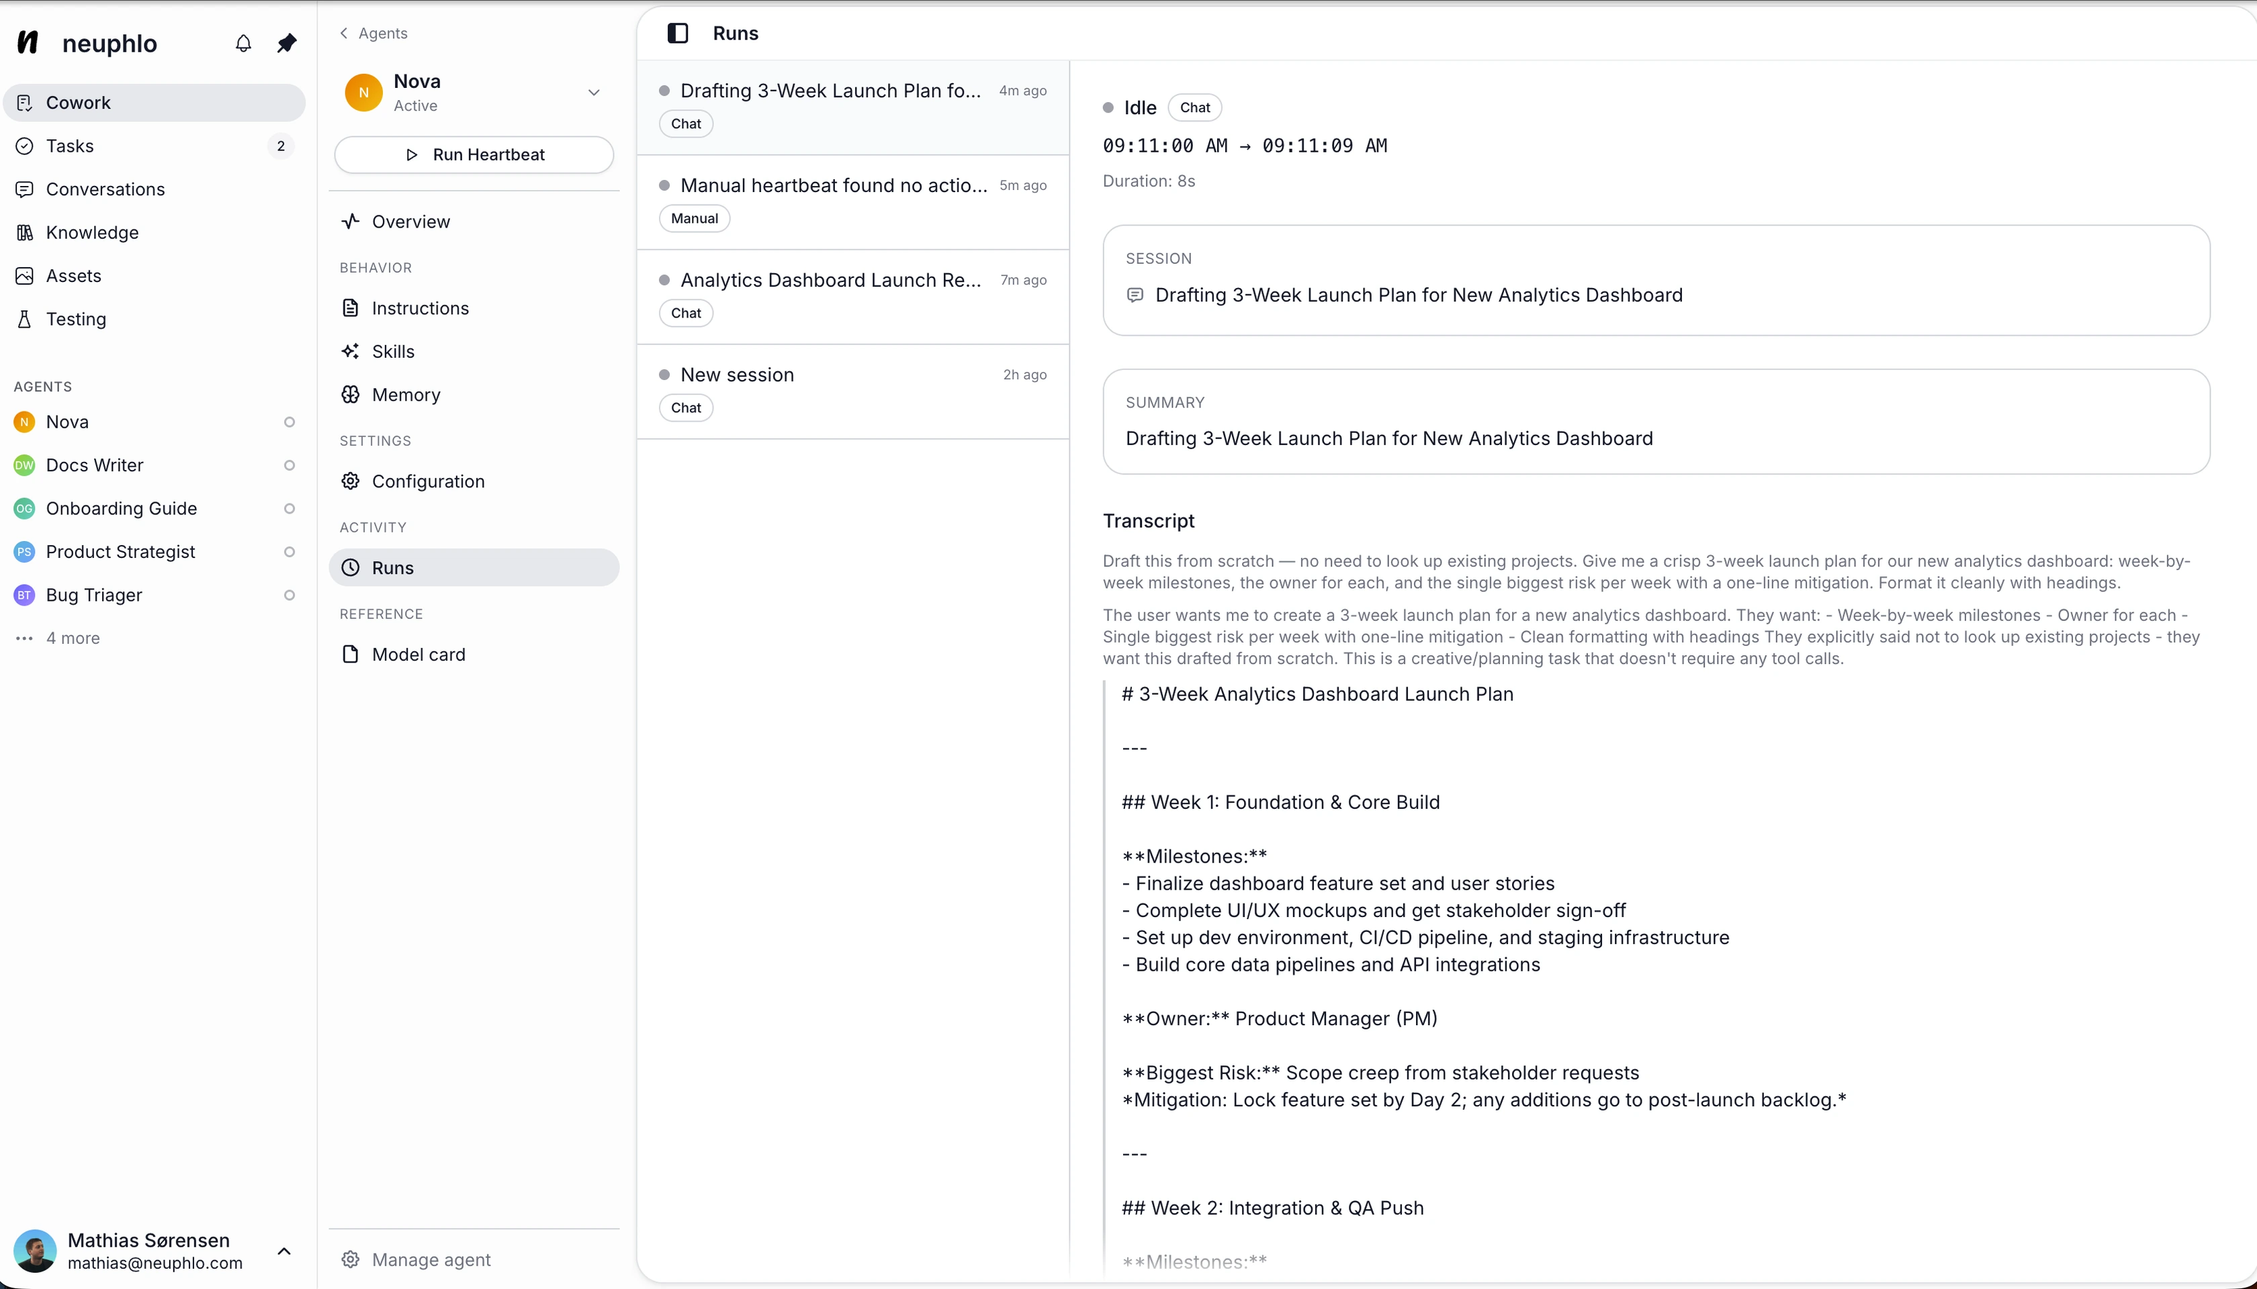
Task: Click the status circle next to Bug Triager
Action: tap(289, 595)
